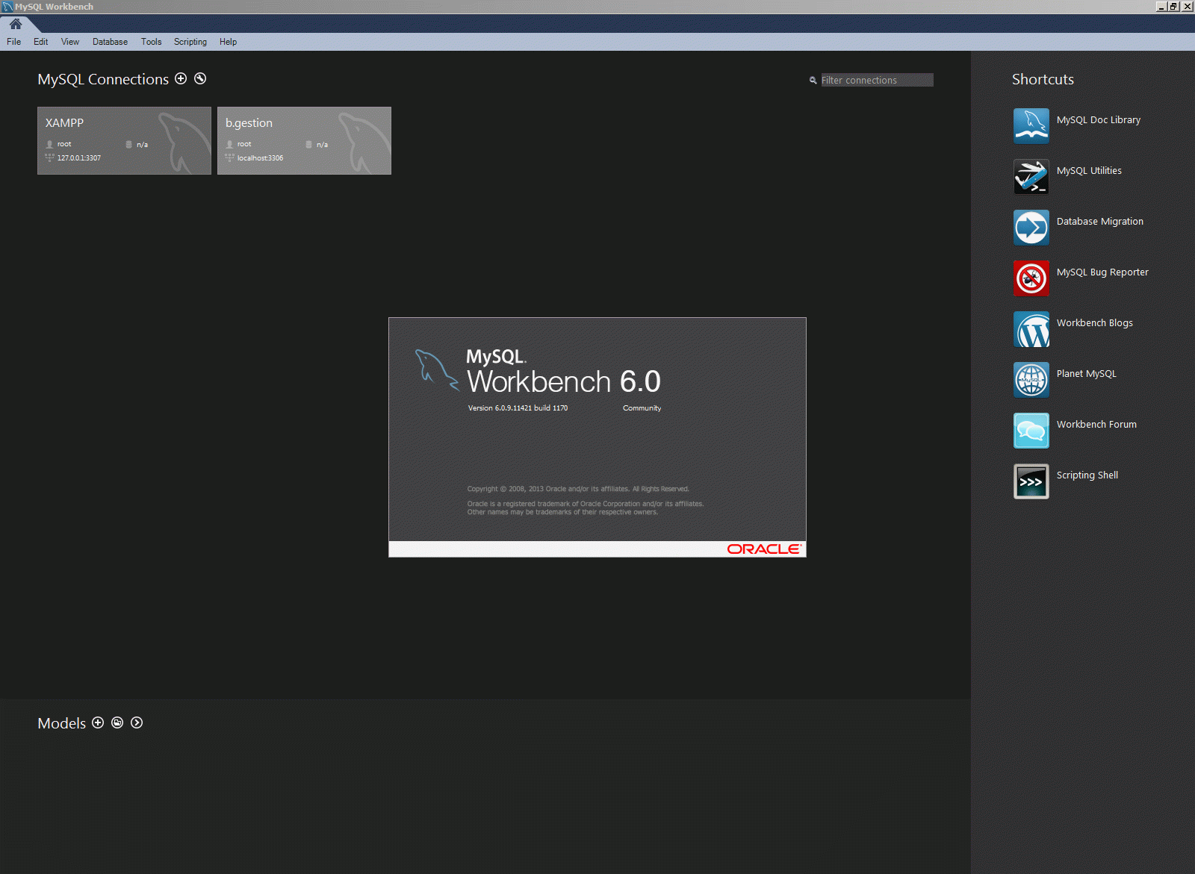Image resolution: width=1195 pixels, height=874 pixels.
Task: Minimize the MySQL Workbench window
Action: [x=1161, y=7]
